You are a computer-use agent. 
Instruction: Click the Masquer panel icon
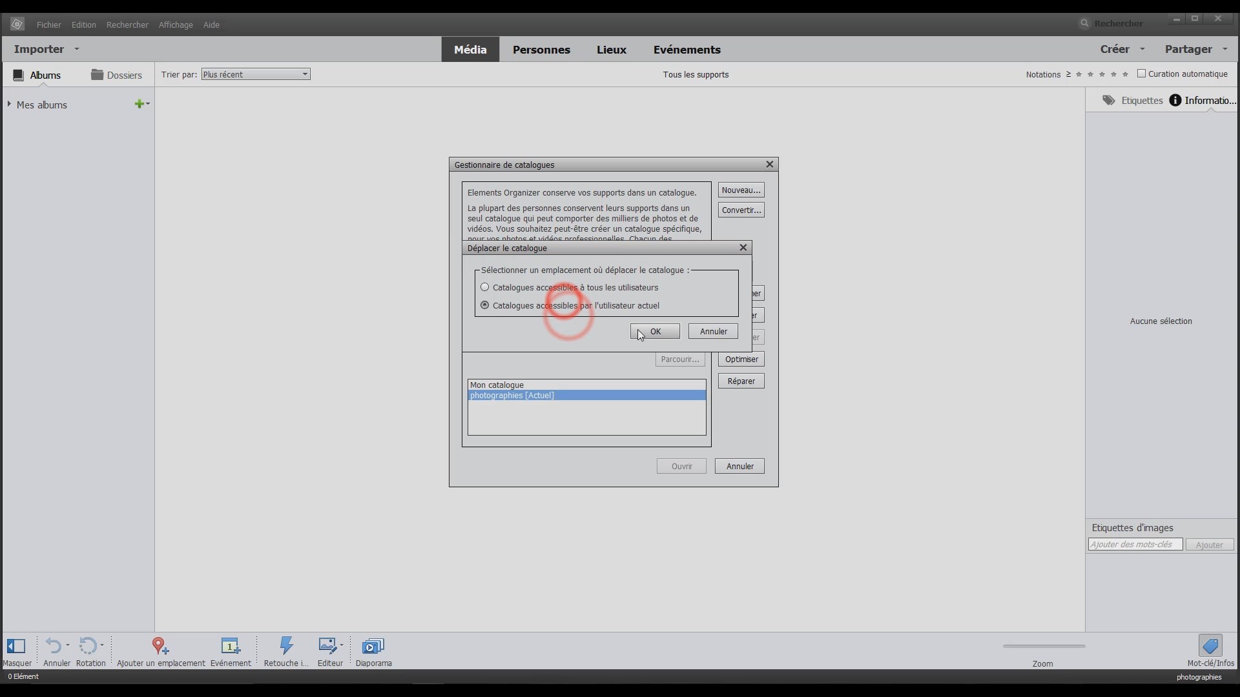pyautogui.click(x=16, y=646)
